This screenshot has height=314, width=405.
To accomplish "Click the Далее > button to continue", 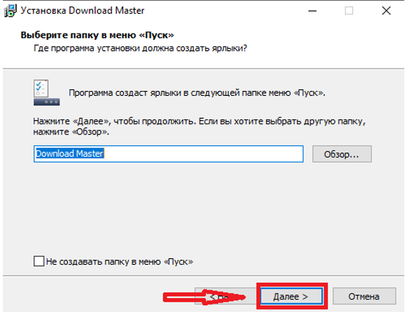I will [291, 296].
